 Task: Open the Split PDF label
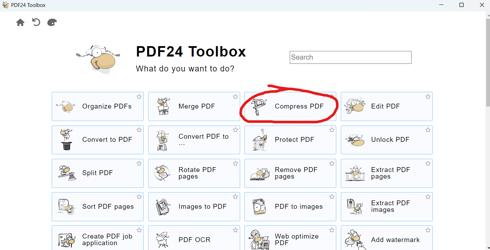pos(98,173)
